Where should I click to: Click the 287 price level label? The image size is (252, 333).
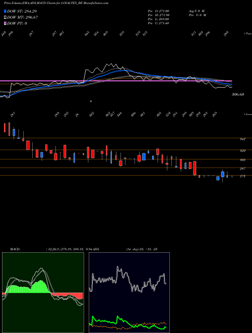[x=242, y=169]
